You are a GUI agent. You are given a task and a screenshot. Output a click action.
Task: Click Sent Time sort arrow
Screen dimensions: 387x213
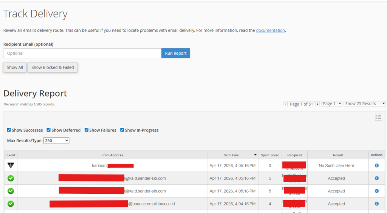point(255,155)
